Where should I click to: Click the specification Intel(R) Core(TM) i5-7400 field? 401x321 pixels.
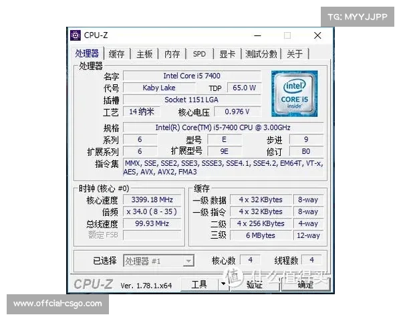223,128
